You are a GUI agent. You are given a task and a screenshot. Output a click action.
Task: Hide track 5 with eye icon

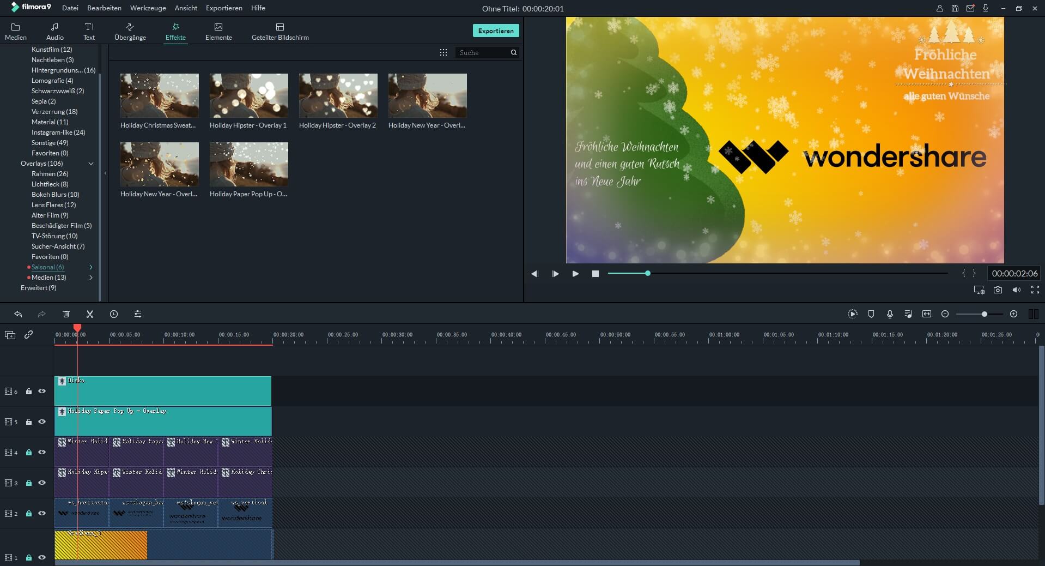click(42, 422)
